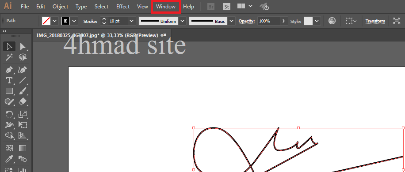Image resolution: width=405 pixels, height=172 pixels.
Task: Choose the Free Transform tool
Action: (23, 125)
